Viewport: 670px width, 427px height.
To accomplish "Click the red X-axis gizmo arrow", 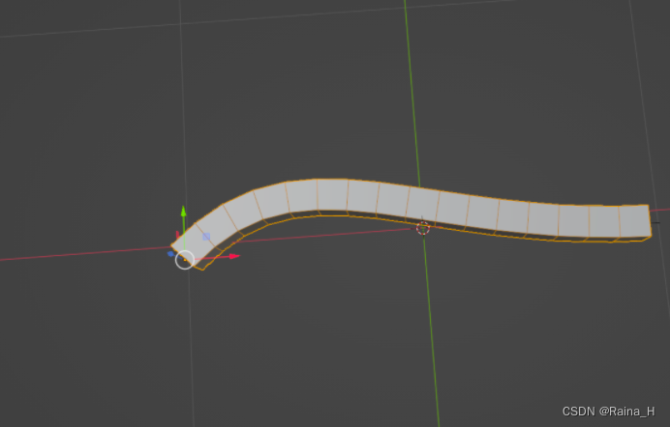I will tap(234, 256).
